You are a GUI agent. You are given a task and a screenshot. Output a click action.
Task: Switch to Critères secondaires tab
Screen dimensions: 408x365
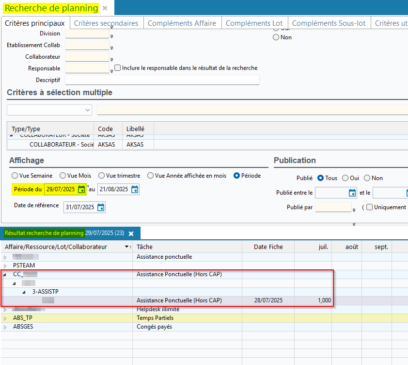106,23
